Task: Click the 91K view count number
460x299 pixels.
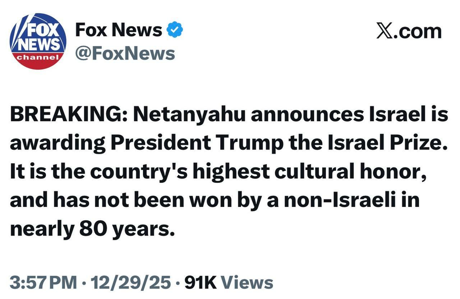Action: [x=200, y=283]
